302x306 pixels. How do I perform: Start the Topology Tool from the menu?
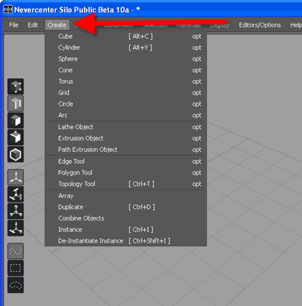pyautogui.click(x=125, y=184)
